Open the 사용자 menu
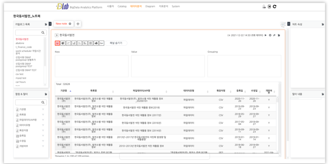The image size is (329, 164). click(x=110, y=7)
